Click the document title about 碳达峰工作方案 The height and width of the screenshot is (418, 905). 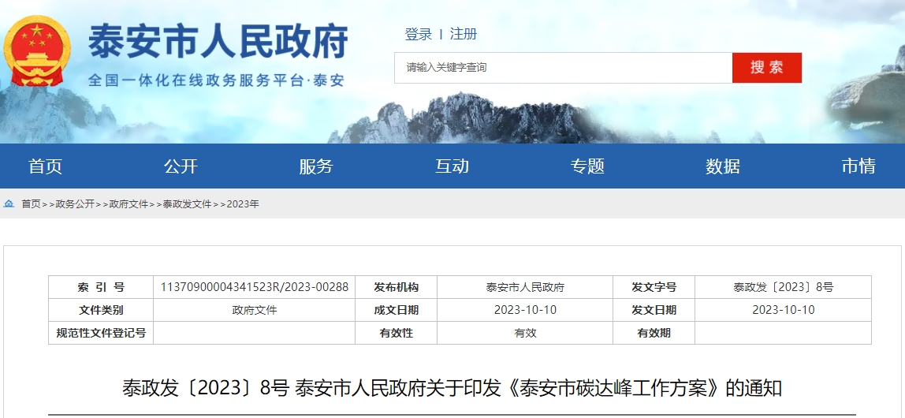click(452, 388)
